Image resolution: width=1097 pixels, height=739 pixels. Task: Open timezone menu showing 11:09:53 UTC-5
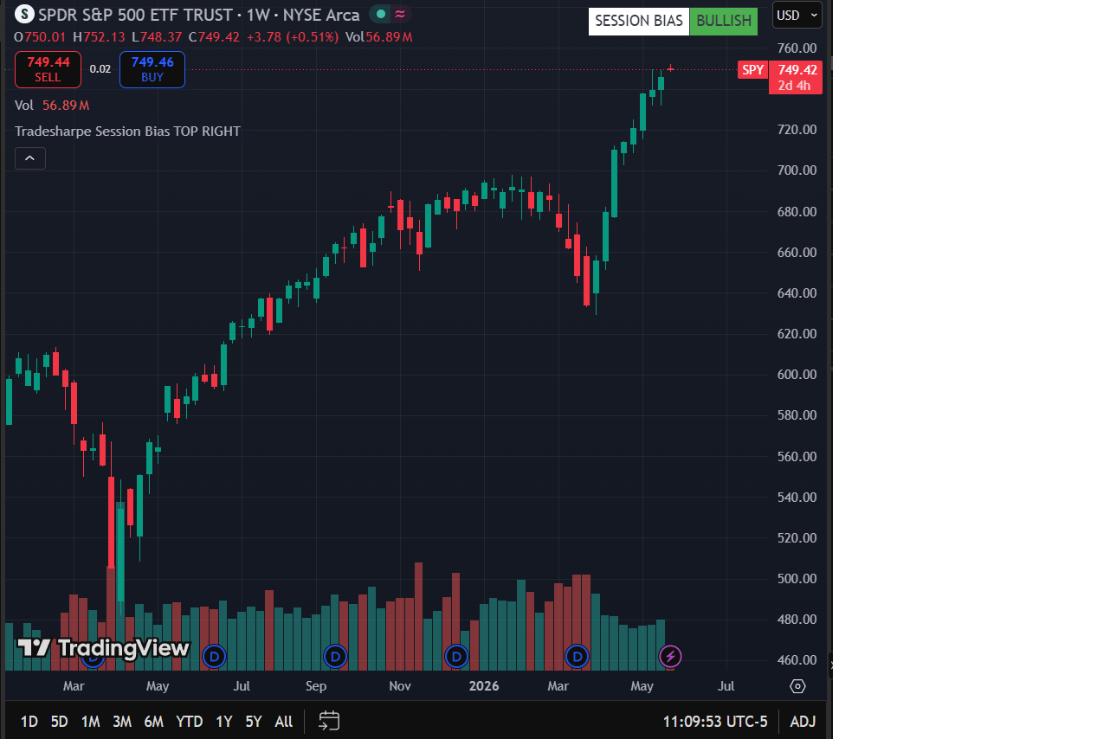pyautogui.click(x=715, y=722)
